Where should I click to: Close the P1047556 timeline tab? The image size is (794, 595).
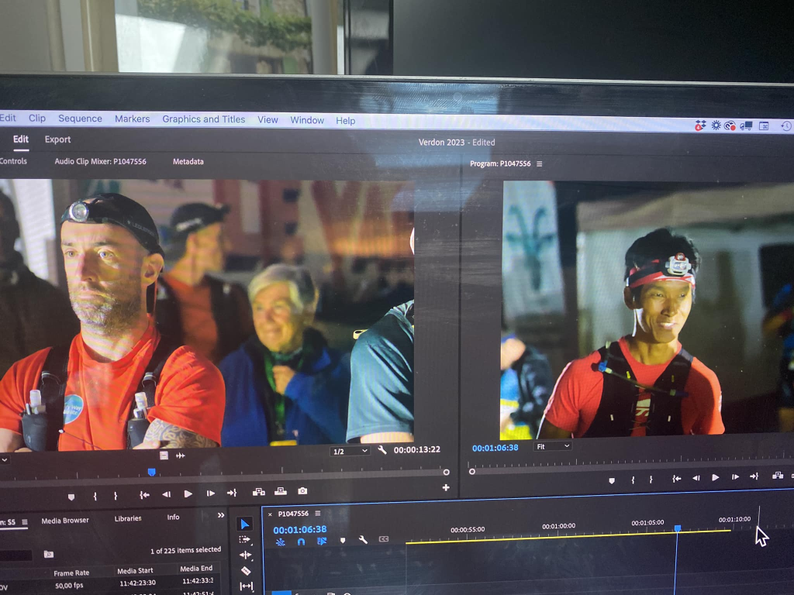(270, 514)
